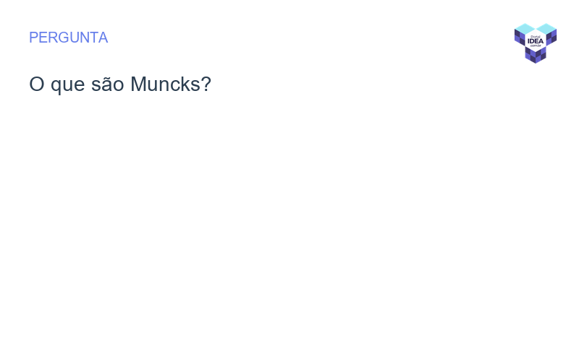Click the light-blue top-left cube face of logo
The width and height of the screenshot is (579, 361).
tap(525, 28)
